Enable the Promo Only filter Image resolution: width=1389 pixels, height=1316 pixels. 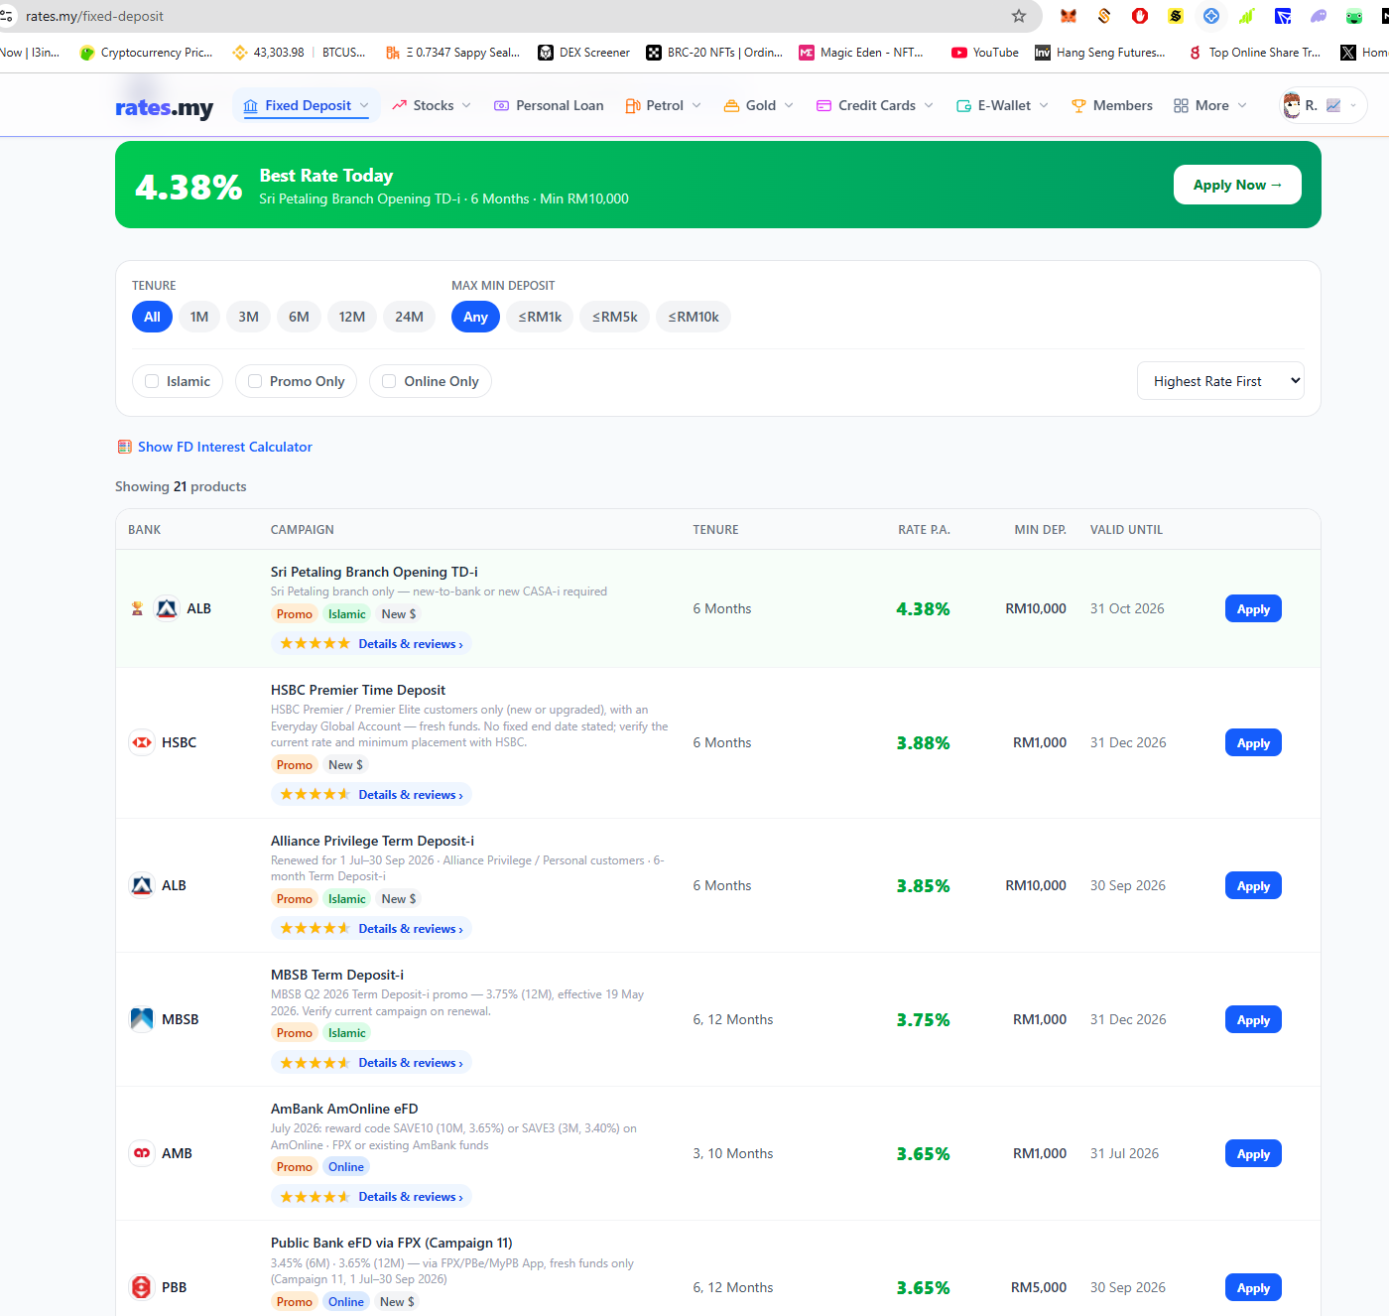point(296,381)
